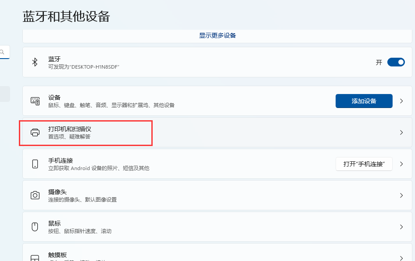
Task: Click the 显示更多设备 link
Action: (218, 35)
